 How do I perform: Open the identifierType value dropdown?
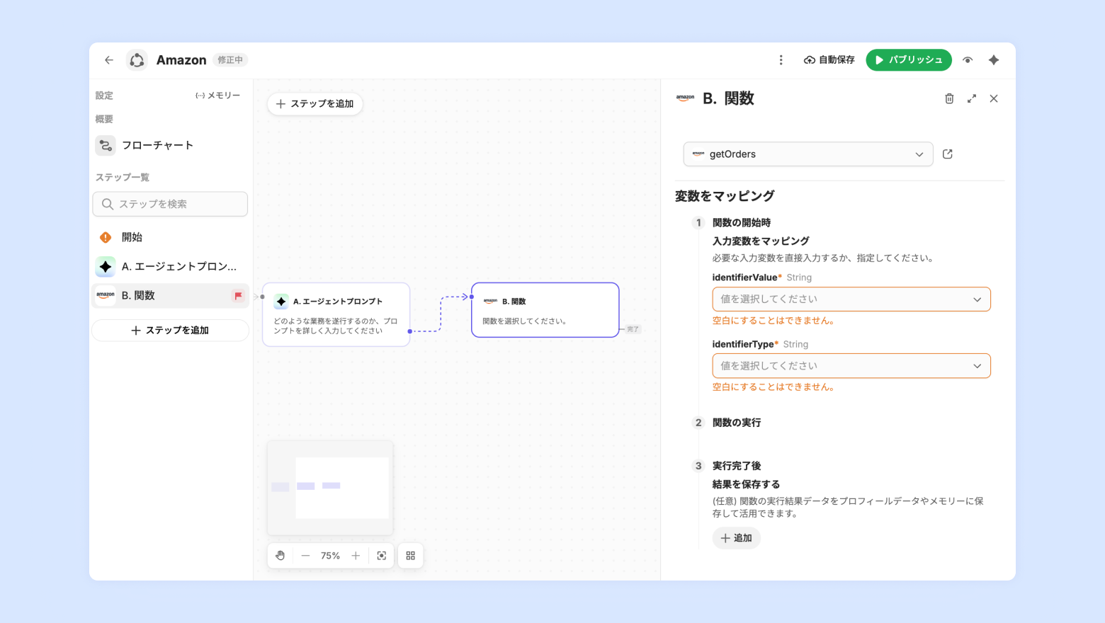coord(851,366)
